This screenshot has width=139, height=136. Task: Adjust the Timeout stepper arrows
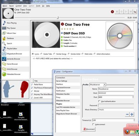point(134,120)
